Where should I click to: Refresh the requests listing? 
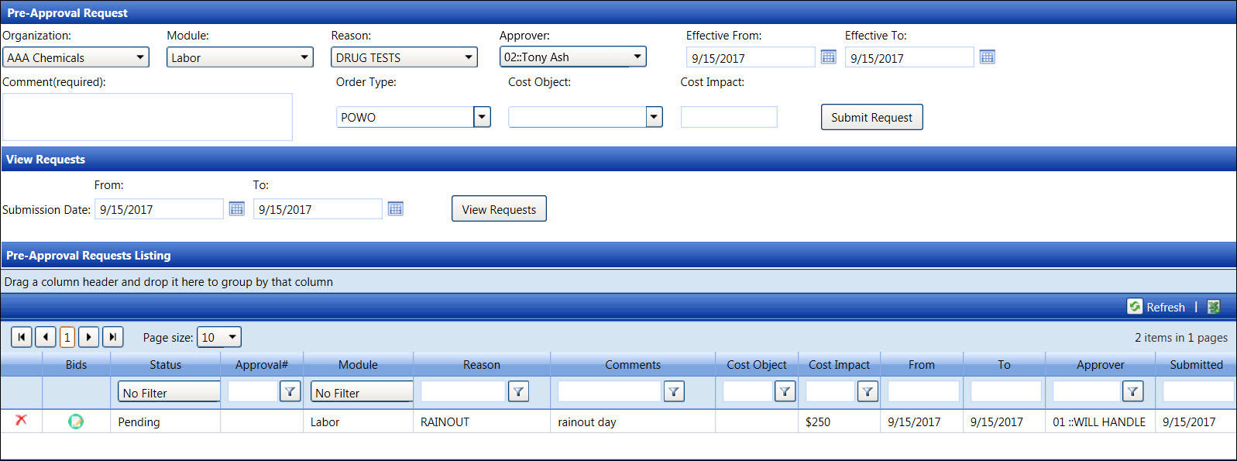coord(1156,307)
